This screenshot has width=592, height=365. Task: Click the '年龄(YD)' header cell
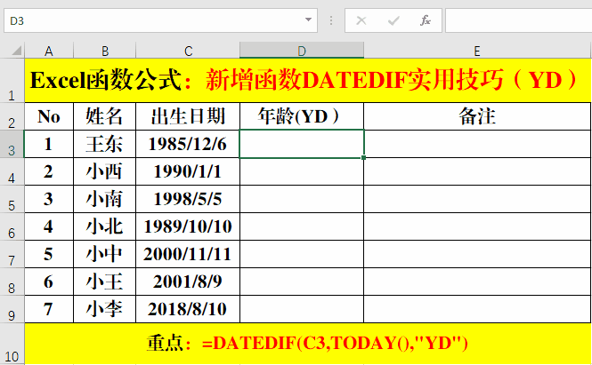pos(302,116)
